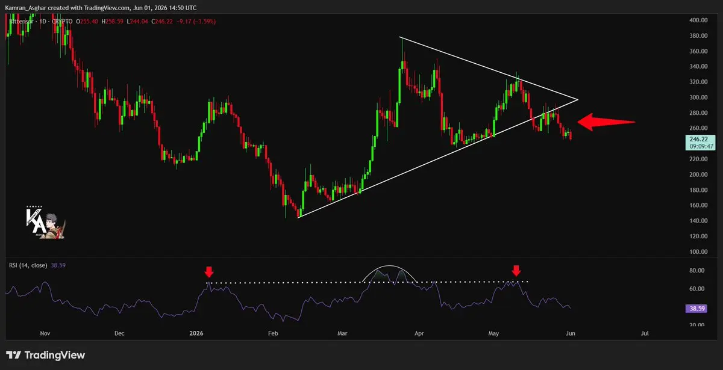
Task: Click the 220.00 price axis label
Action: 700,159
